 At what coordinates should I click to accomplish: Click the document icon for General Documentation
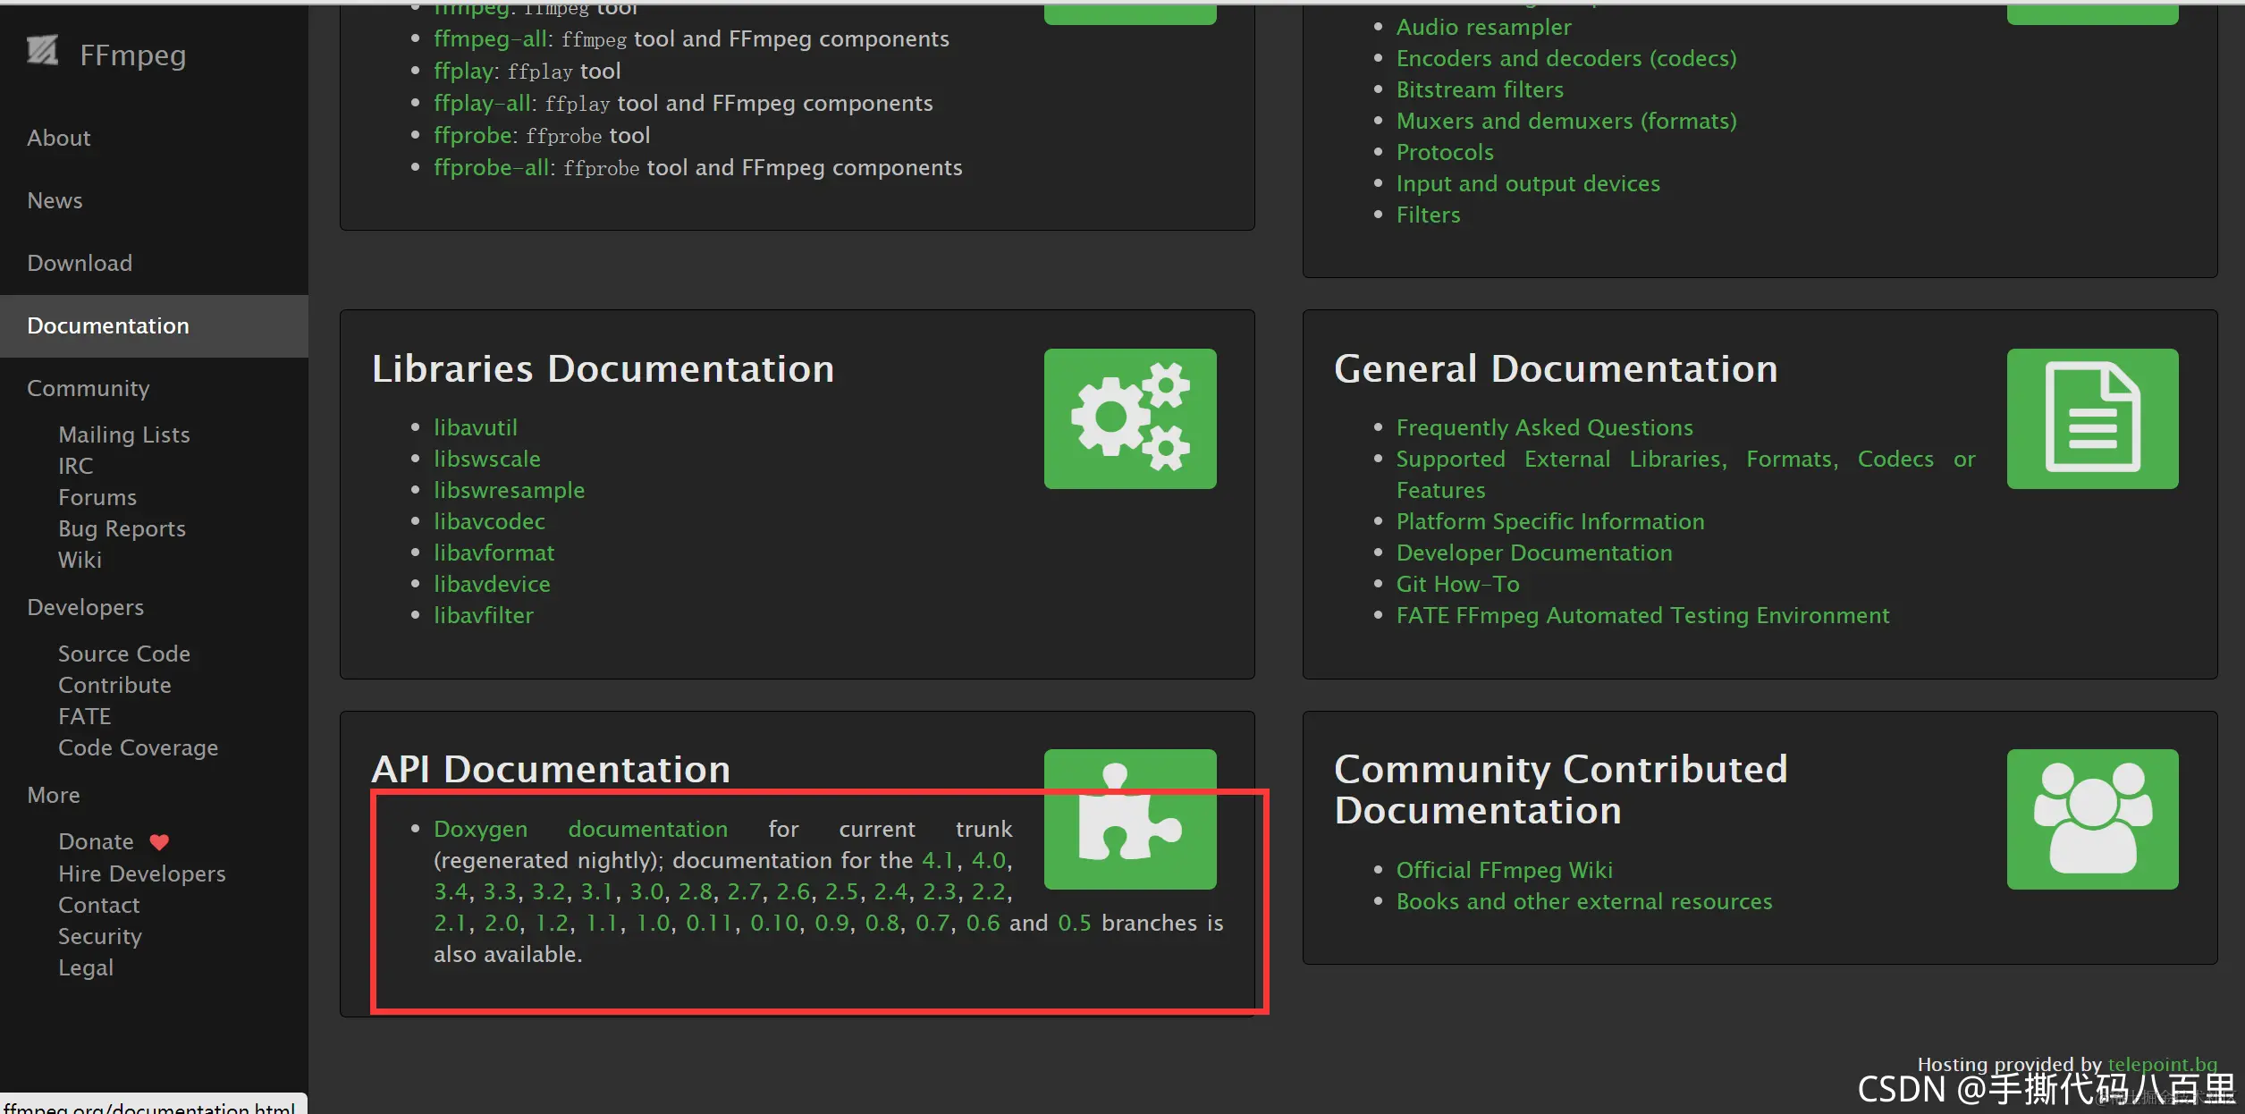coord(2092,418)
